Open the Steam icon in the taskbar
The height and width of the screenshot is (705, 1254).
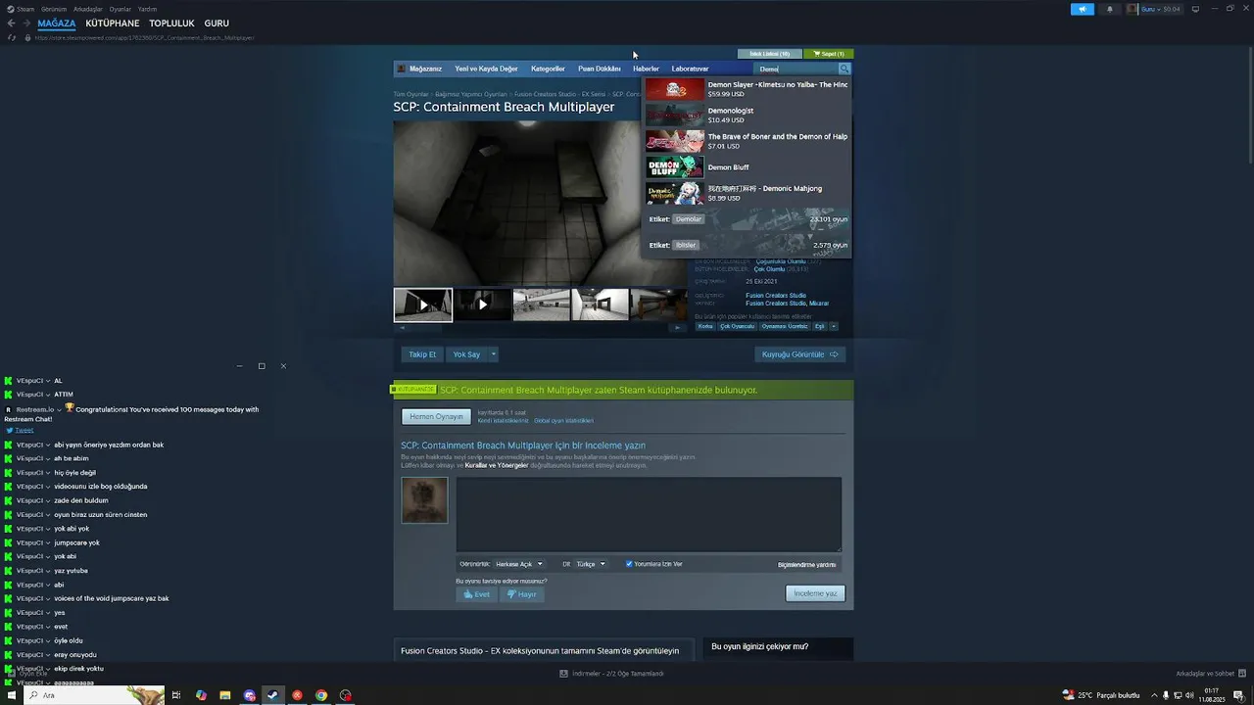click(x=273, y=695)
